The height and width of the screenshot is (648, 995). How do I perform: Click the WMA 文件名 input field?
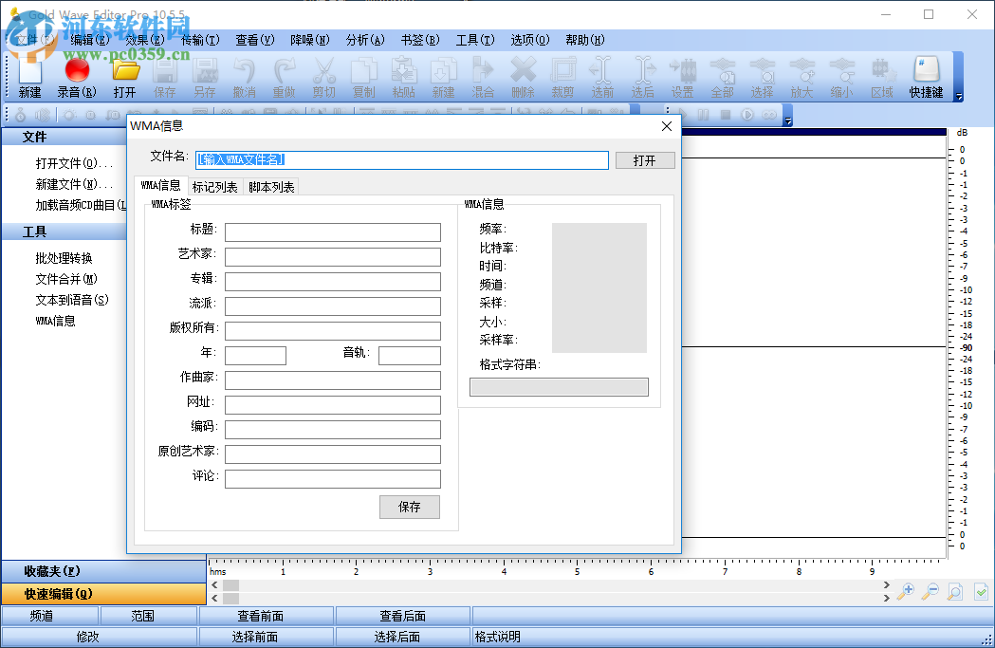click(401, 159)
